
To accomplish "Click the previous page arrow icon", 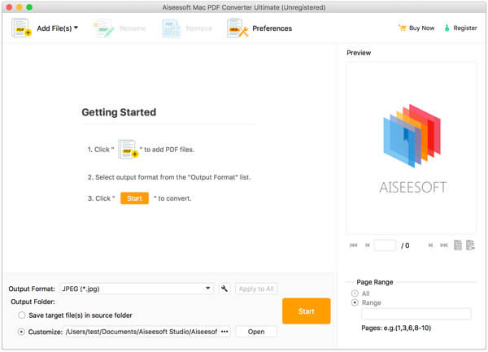I will [x=368, y=246].
